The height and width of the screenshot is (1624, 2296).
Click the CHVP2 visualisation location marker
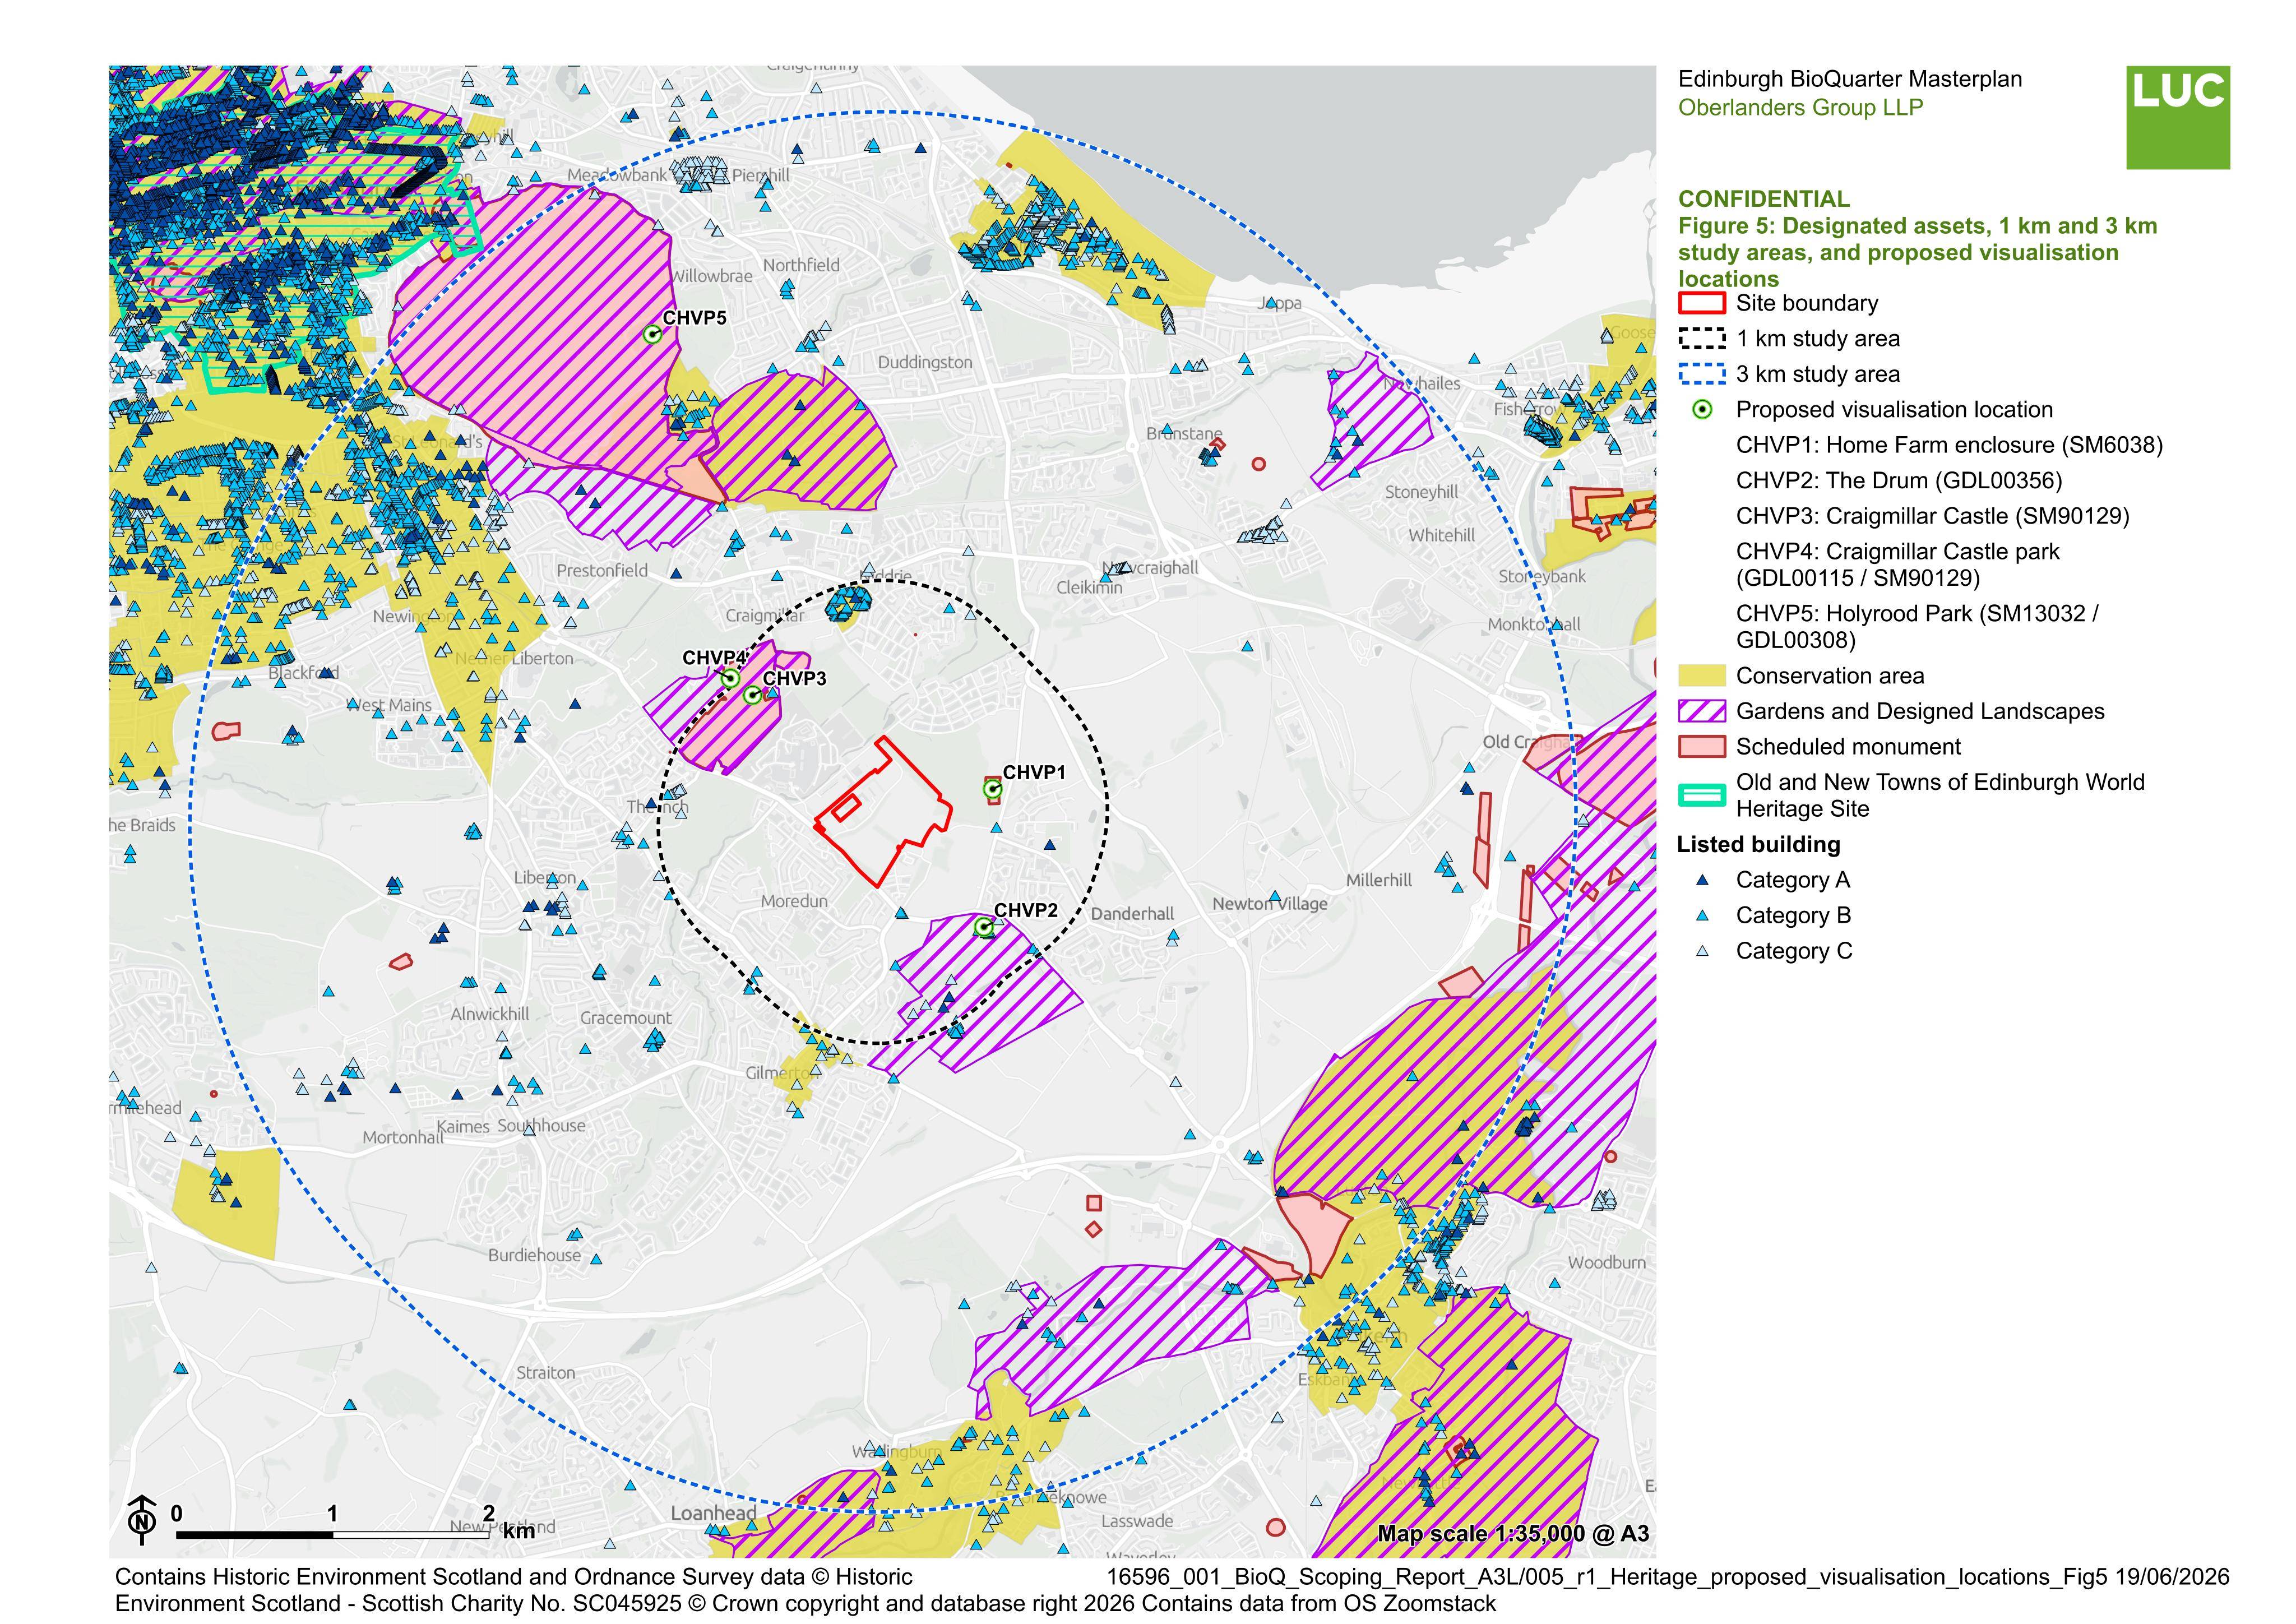point(984,928)
